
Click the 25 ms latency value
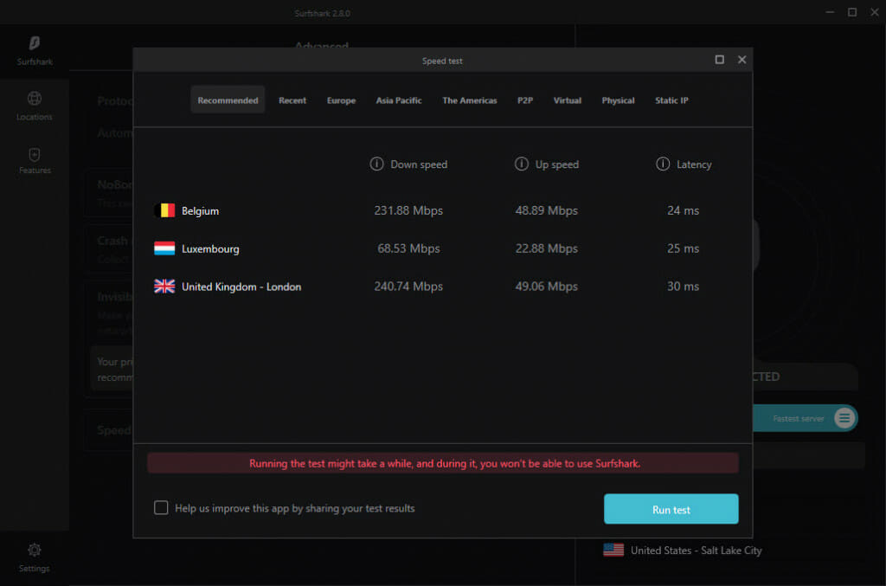click(683, 248)
